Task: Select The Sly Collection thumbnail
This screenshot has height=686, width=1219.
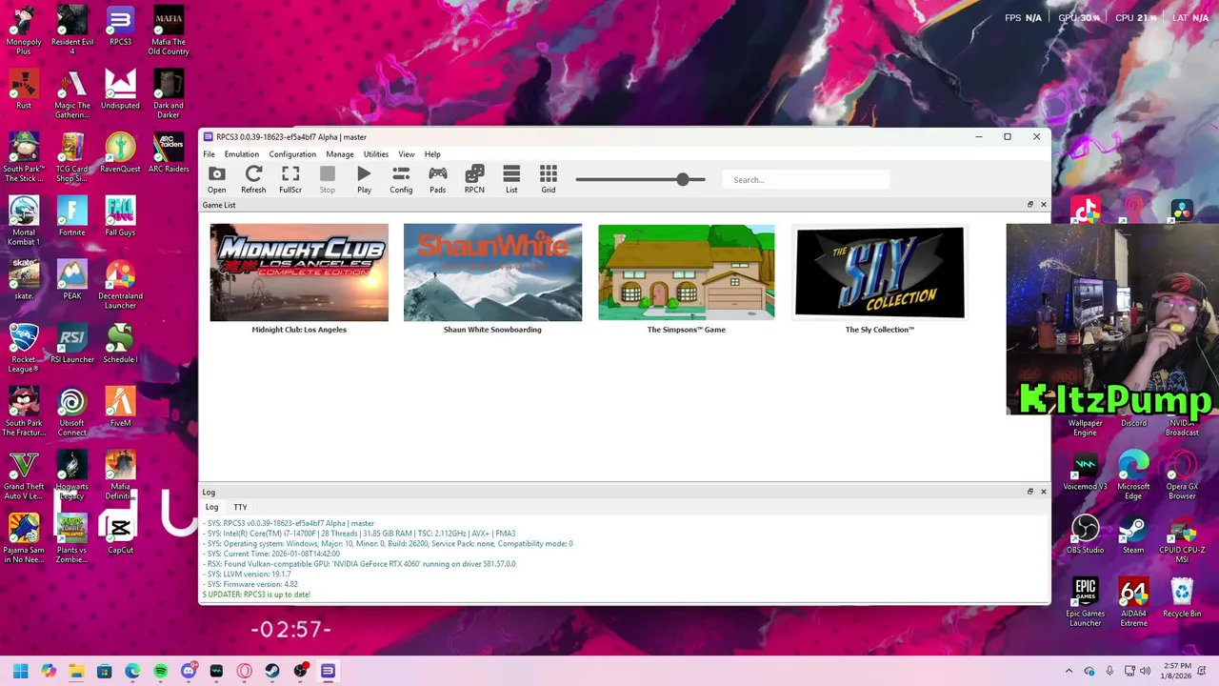Action: click(x=880, y=272)
